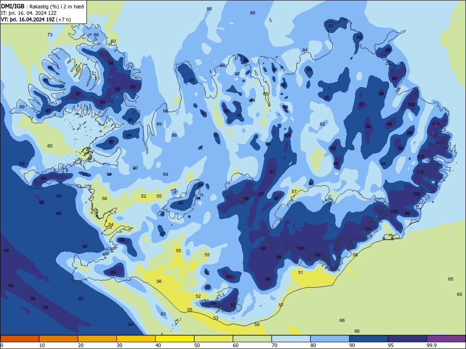Click the legend label '30'
The height and width of the screenshot is (349, 466).
coord(119,345)
